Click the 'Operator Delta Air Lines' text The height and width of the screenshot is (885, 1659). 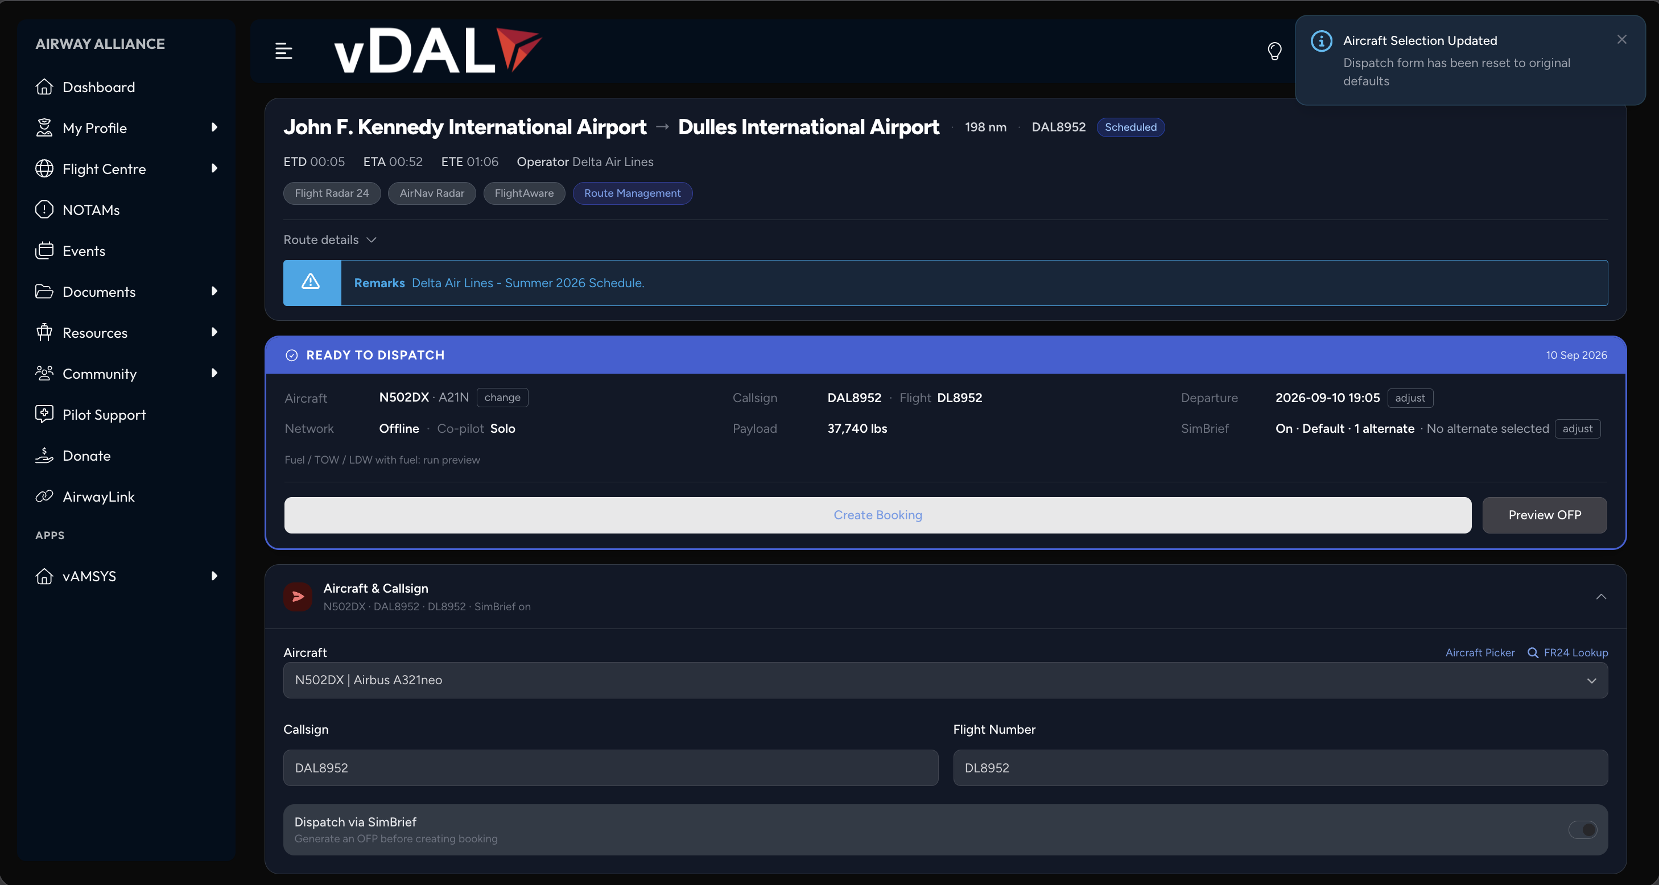coord(585,162)
